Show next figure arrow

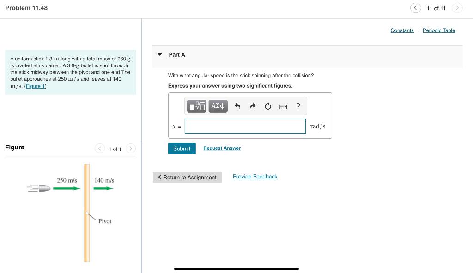131,148
